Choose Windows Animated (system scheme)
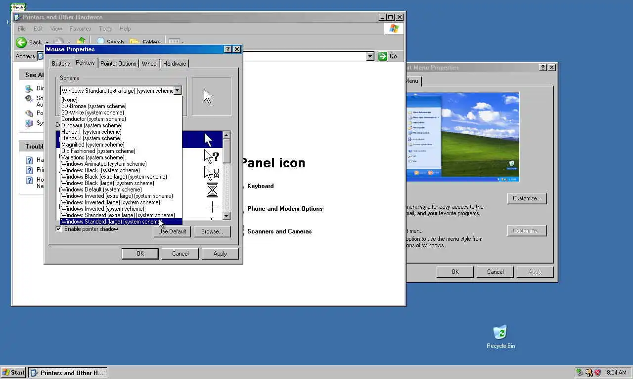This screenshot has height=379, width=633. [121, 164]
